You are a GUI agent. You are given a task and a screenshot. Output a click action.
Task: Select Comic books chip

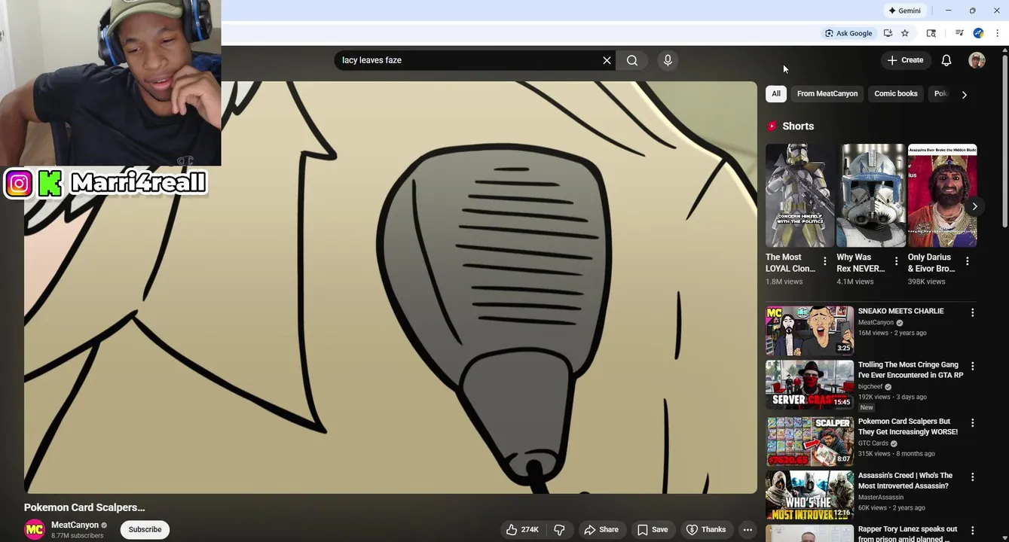[x=896, y=94]
